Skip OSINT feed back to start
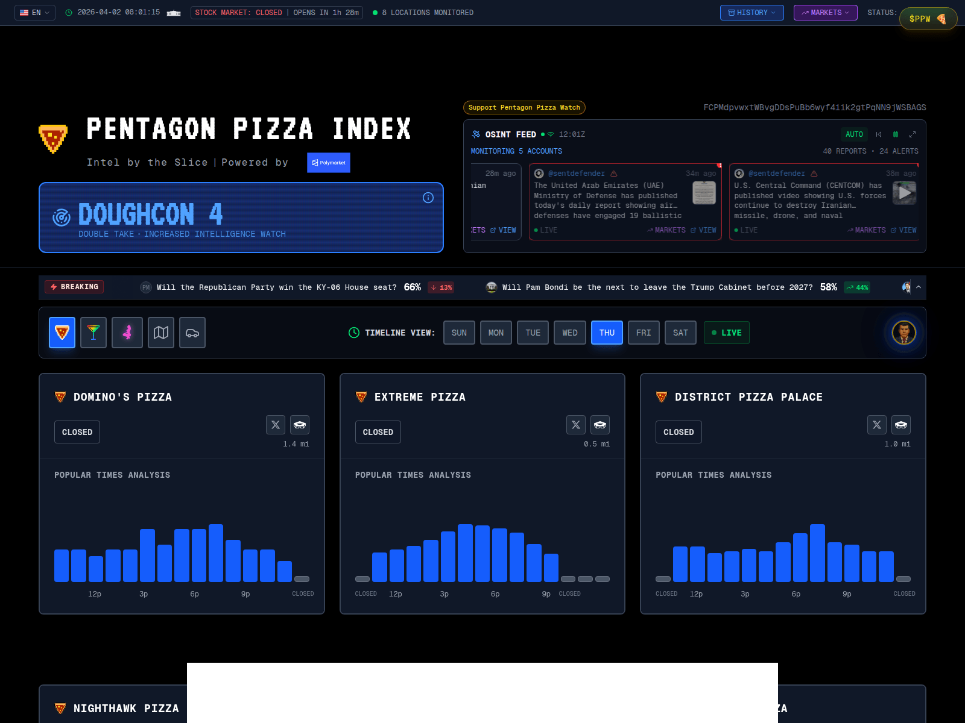Screen dimensions: 965x723 coord(879,134)
